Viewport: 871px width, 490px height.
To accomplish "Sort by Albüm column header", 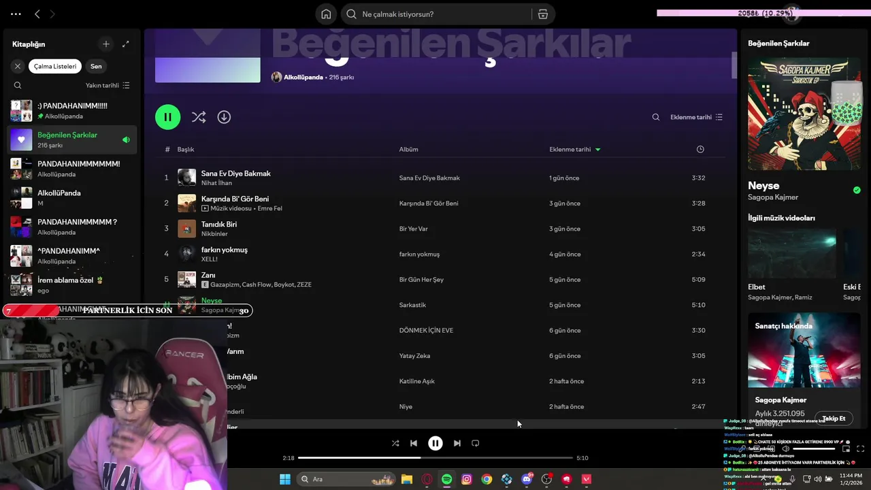I will point(408,149).
